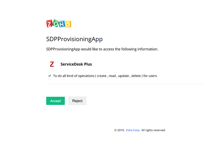This screenshot has height=148, width=204.
Task: Select the ServiceDesk Plus label
Action: pyautogui.click(x=76, y=64)
